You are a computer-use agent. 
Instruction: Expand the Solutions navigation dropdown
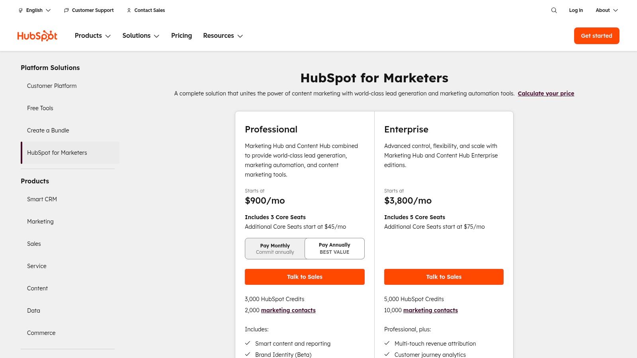tap(141, 36)
